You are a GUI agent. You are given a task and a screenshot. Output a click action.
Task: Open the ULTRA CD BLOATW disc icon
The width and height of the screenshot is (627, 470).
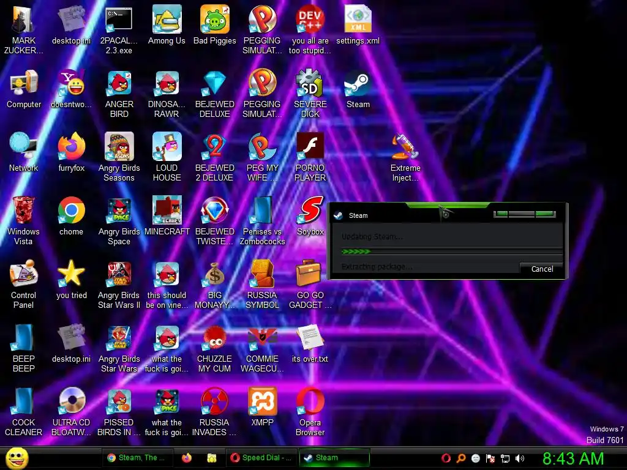click(71, 411)
